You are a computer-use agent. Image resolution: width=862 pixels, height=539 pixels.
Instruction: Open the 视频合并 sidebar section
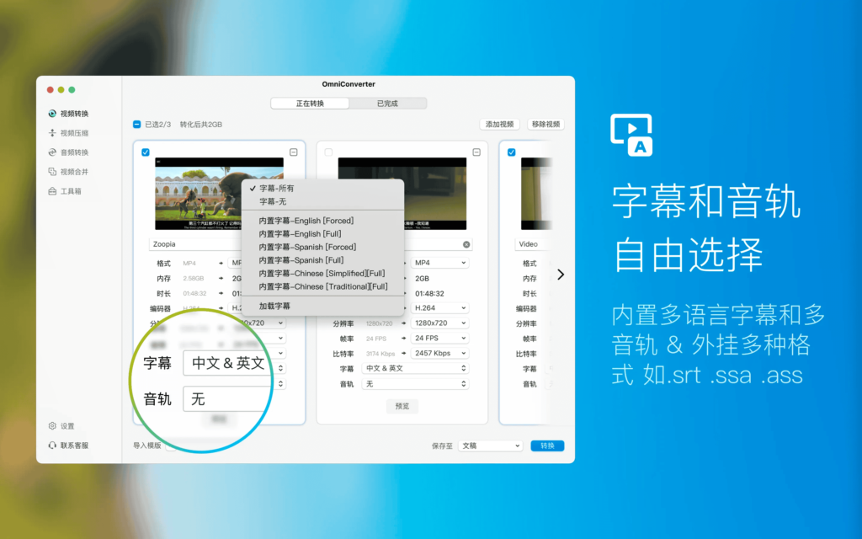[x=68, y=172]
